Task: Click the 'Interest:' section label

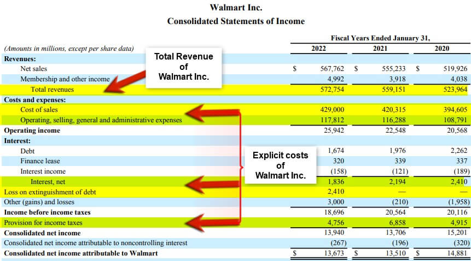Action: click(x=18, y=141)
